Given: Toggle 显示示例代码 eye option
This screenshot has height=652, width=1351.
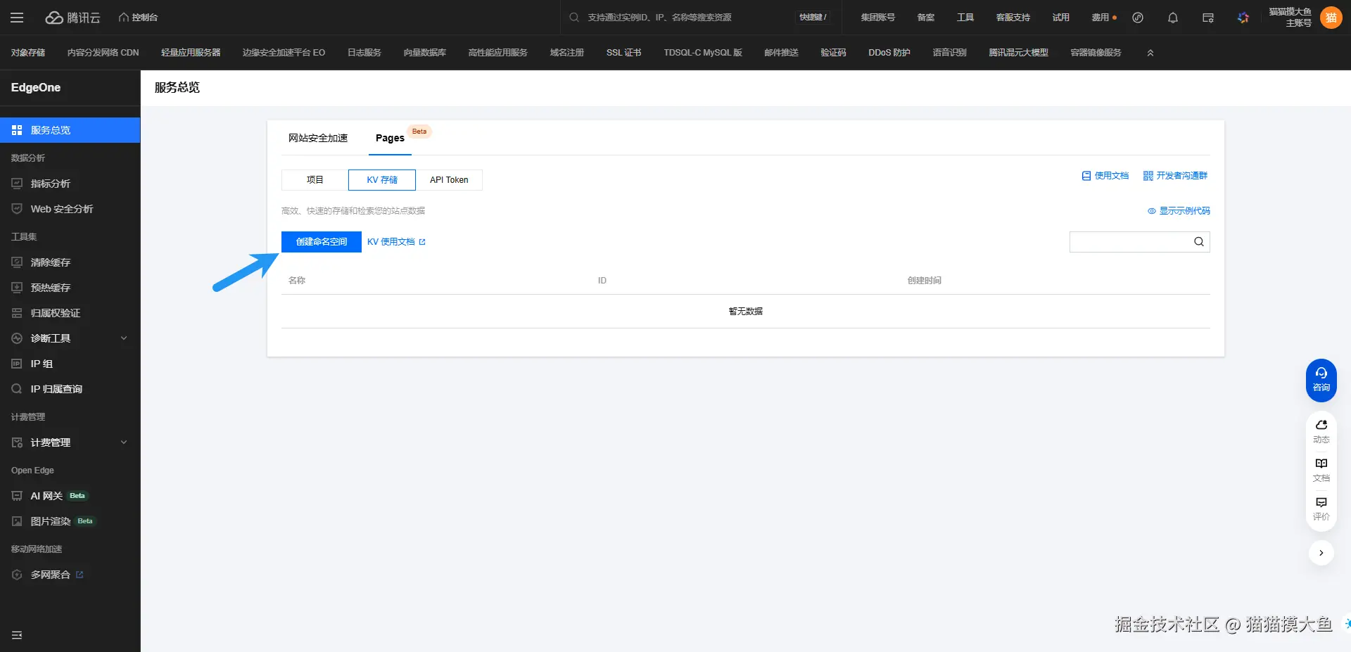Looking at the screenshot, I should coord(1179,211).
